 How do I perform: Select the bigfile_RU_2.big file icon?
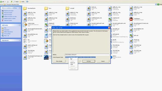point(25,14)
